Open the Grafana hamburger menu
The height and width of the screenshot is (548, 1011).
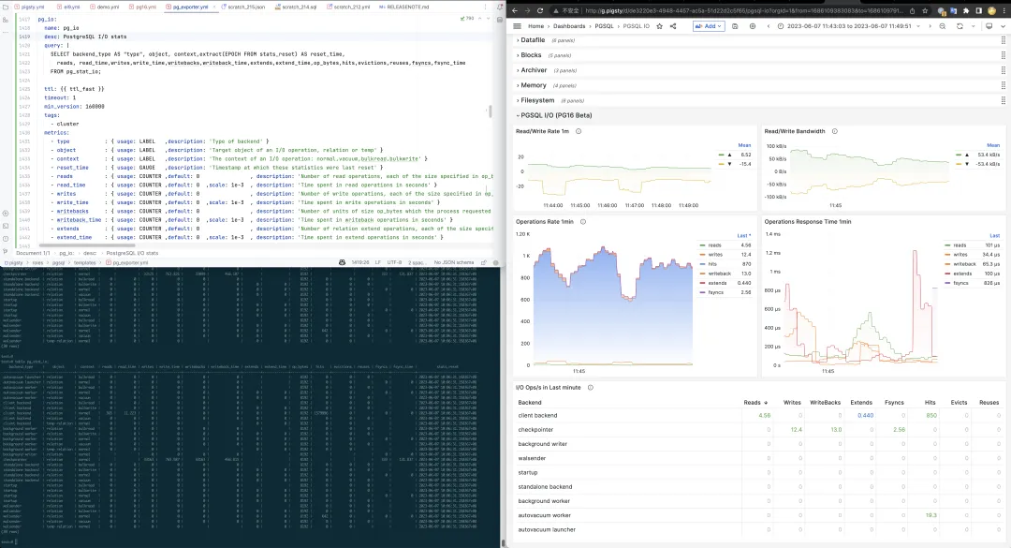point(516,26)
